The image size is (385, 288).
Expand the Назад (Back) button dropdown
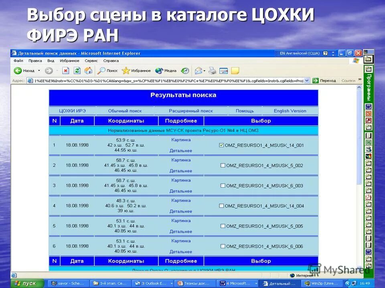point(39,71)
